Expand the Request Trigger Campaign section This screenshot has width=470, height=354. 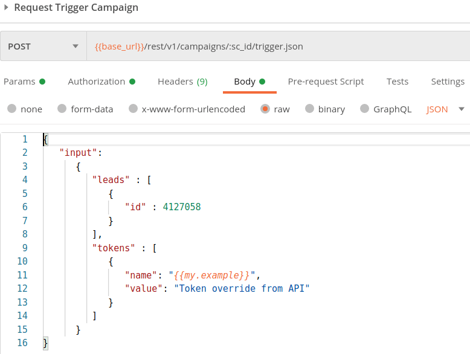(6, 7)
